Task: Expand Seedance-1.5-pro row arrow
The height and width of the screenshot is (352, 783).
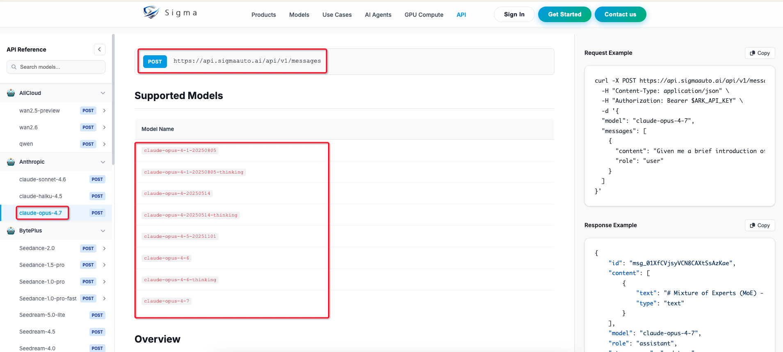Action: pos(104,265)
